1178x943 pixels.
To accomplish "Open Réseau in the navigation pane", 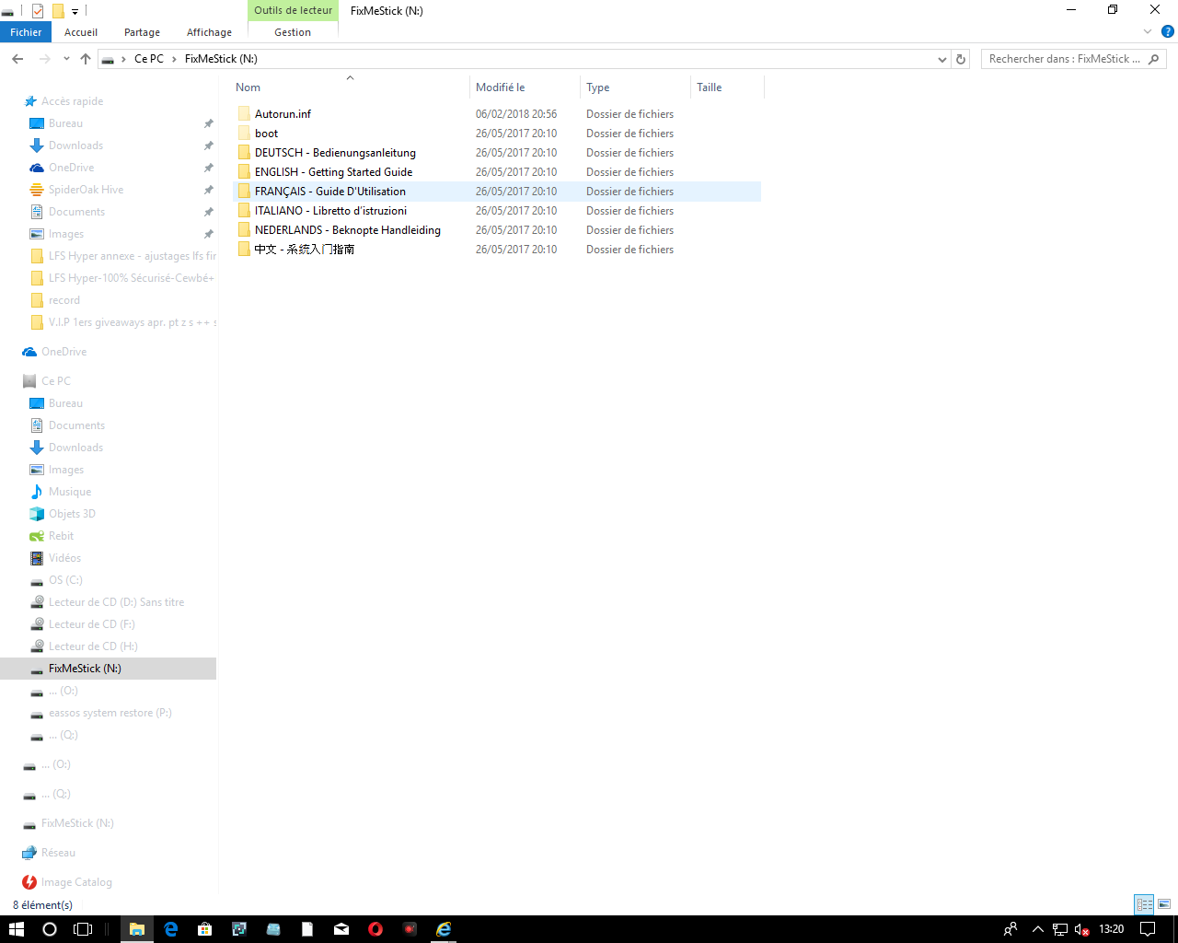I will point(58,853).
